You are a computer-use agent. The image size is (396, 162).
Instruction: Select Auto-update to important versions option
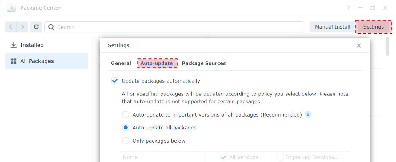click(x=126, y=115)
